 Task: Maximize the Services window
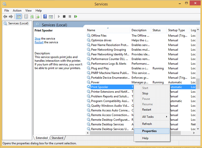click(x=186, y=3)
